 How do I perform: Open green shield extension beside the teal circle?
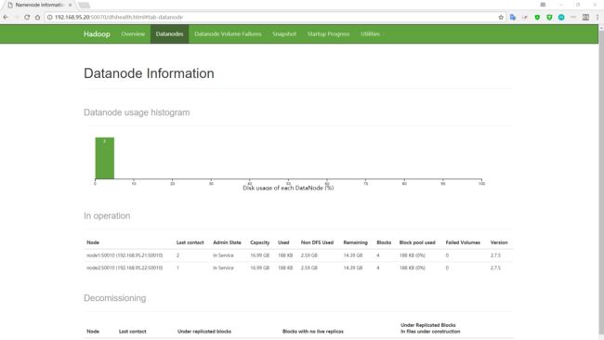(x=549, y=18)
